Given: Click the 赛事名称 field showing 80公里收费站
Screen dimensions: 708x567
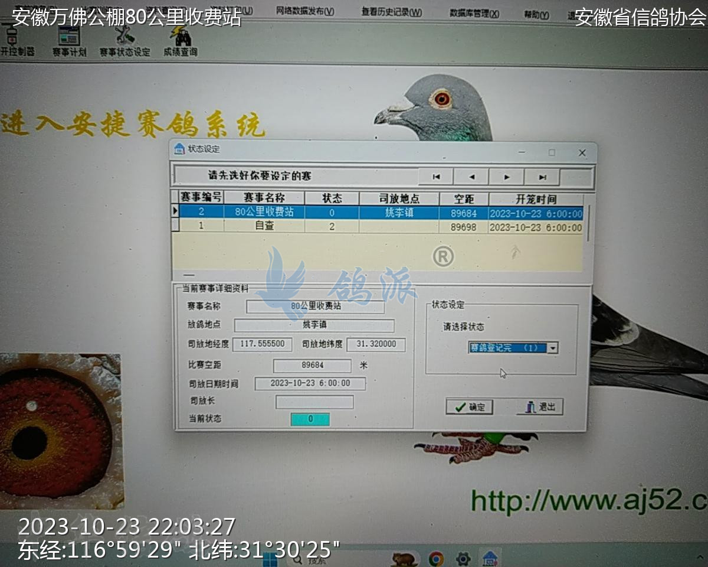Looking at the screenshot, I should (315, 307).
